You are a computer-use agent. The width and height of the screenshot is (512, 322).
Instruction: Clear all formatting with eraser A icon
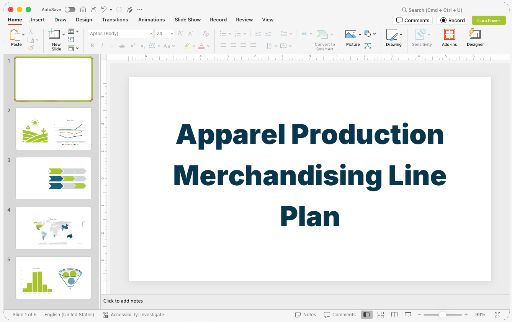(206, 34)
